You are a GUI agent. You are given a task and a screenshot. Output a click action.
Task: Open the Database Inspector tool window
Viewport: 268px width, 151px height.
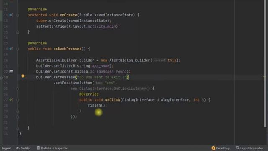coord(52,148)
